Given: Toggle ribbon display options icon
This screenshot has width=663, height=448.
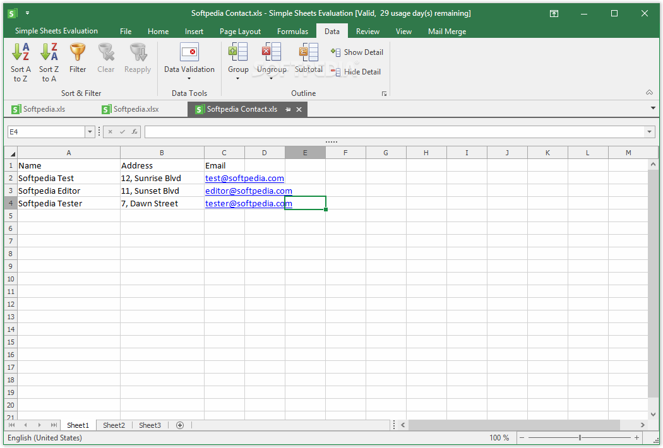Looking at the screenshot, I should tap(554, 13).
